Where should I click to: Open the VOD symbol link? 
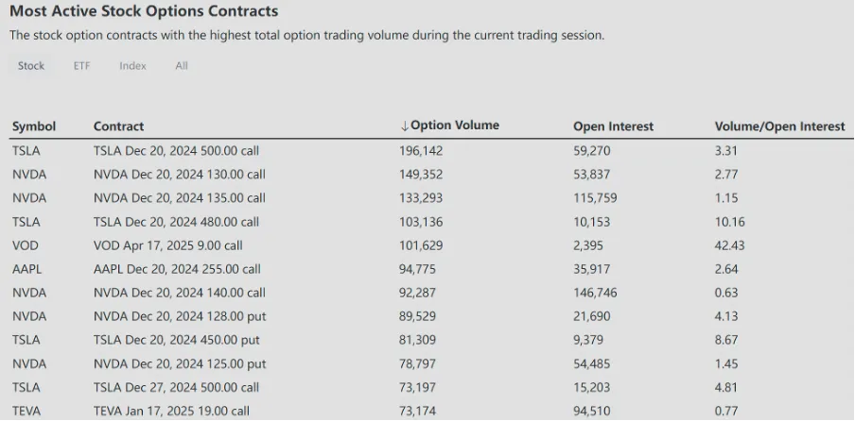pos(26,245)
